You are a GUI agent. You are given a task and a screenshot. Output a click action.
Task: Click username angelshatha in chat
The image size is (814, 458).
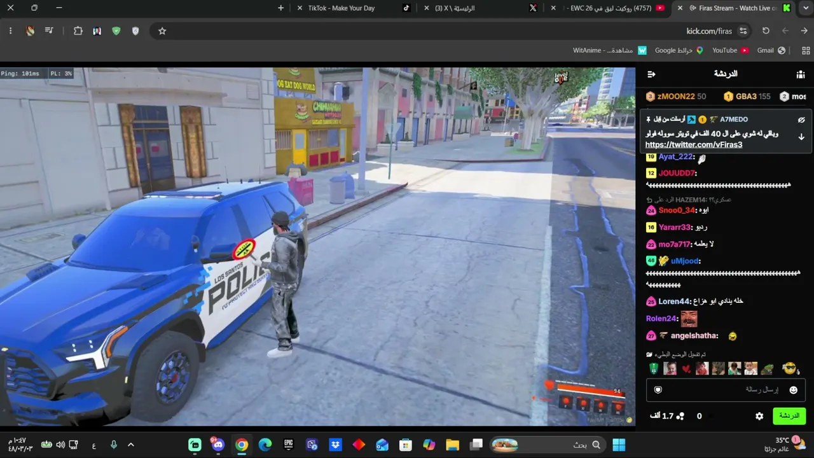[694, 336]
